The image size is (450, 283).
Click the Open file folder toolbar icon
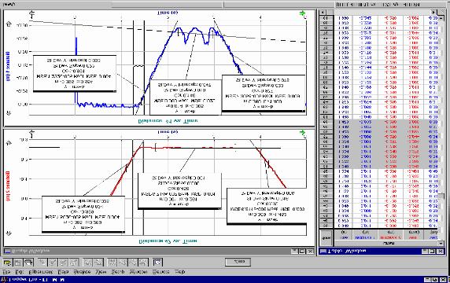coord(8,263)
